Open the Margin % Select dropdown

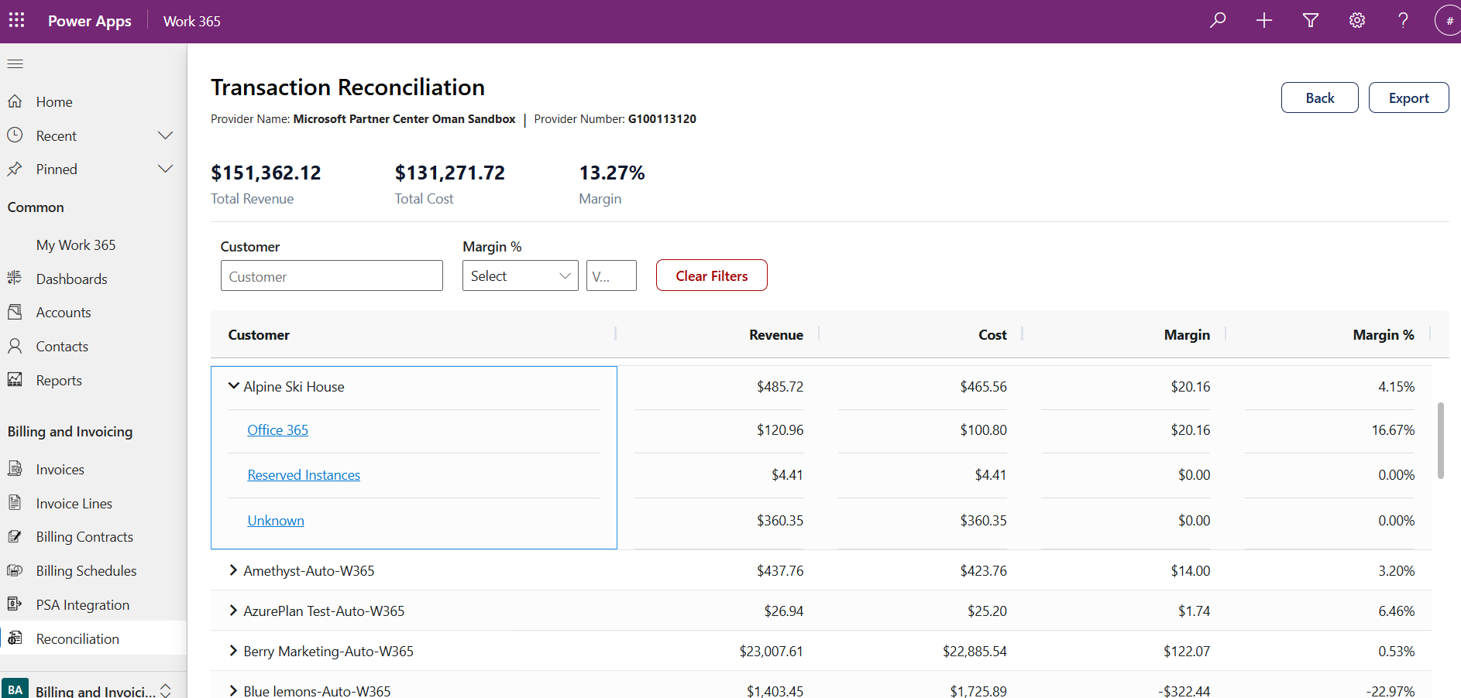pos(520,276)
